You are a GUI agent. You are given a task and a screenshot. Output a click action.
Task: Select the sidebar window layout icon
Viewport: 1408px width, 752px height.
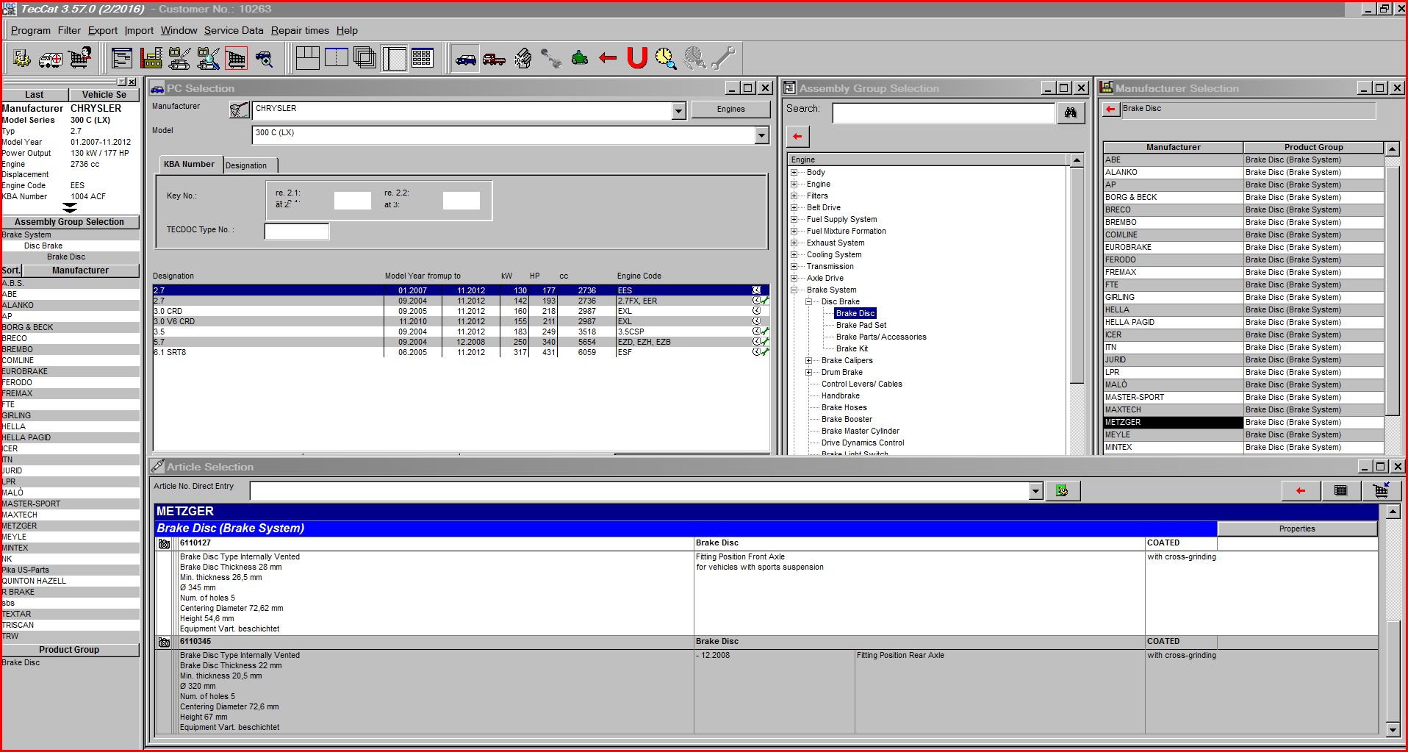point(394,58)
